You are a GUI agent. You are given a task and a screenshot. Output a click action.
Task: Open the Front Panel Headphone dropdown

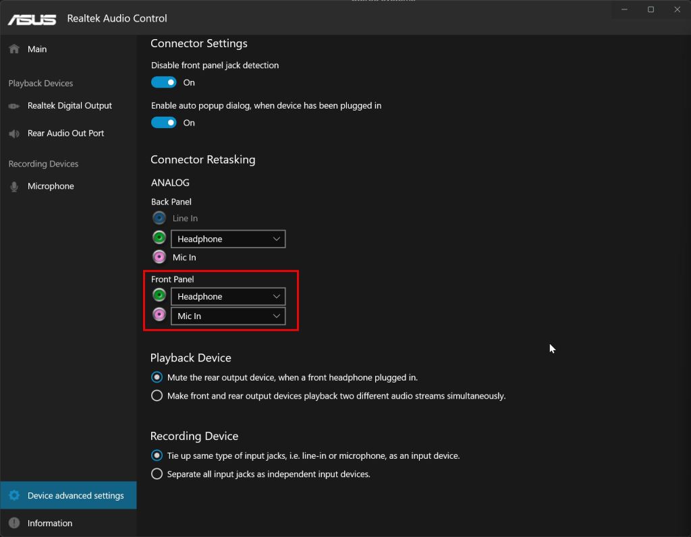228,296
